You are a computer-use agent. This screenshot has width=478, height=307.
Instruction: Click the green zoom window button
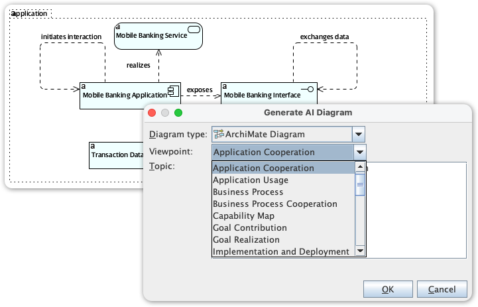[178, 113]
